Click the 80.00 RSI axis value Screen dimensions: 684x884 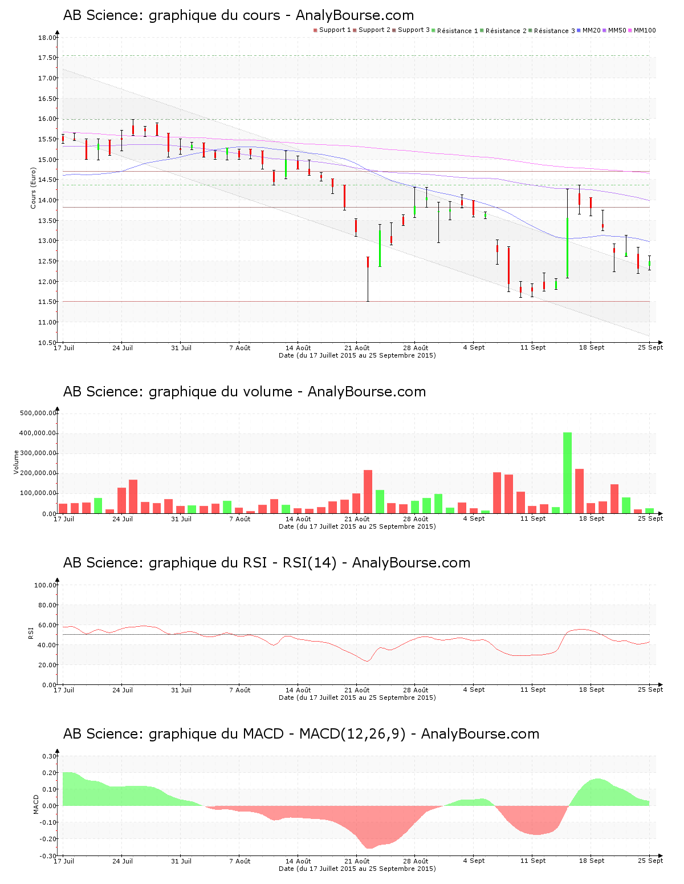click(x=47, y=605)
